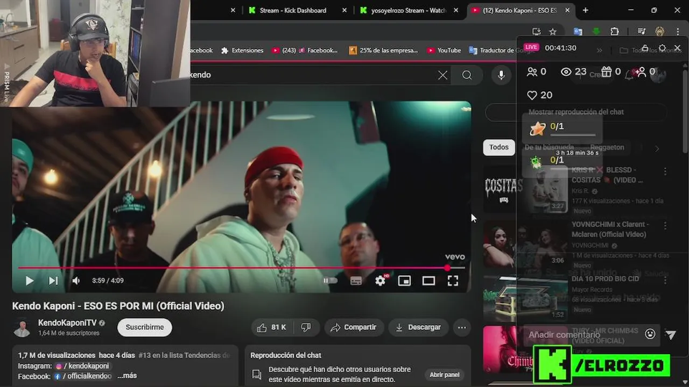Open the (243) Facebook bookmark
This screenshot has height=387, width=689.
pyautogui.click(x=305, y=51)
